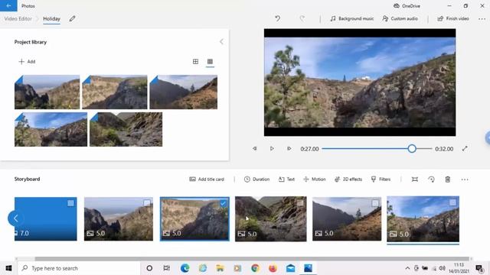Remove or show black bars icon
490x275 pixels.
pos(415,180)
